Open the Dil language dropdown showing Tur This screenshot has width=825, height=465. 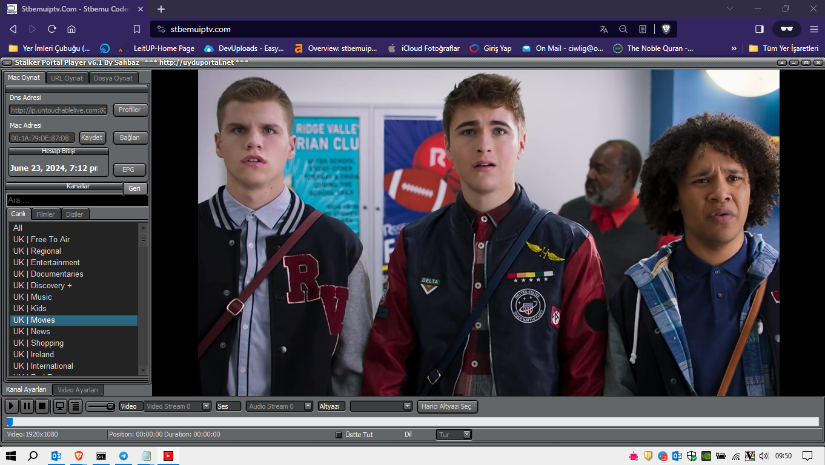pyautogui.click(x=454, y=435)
